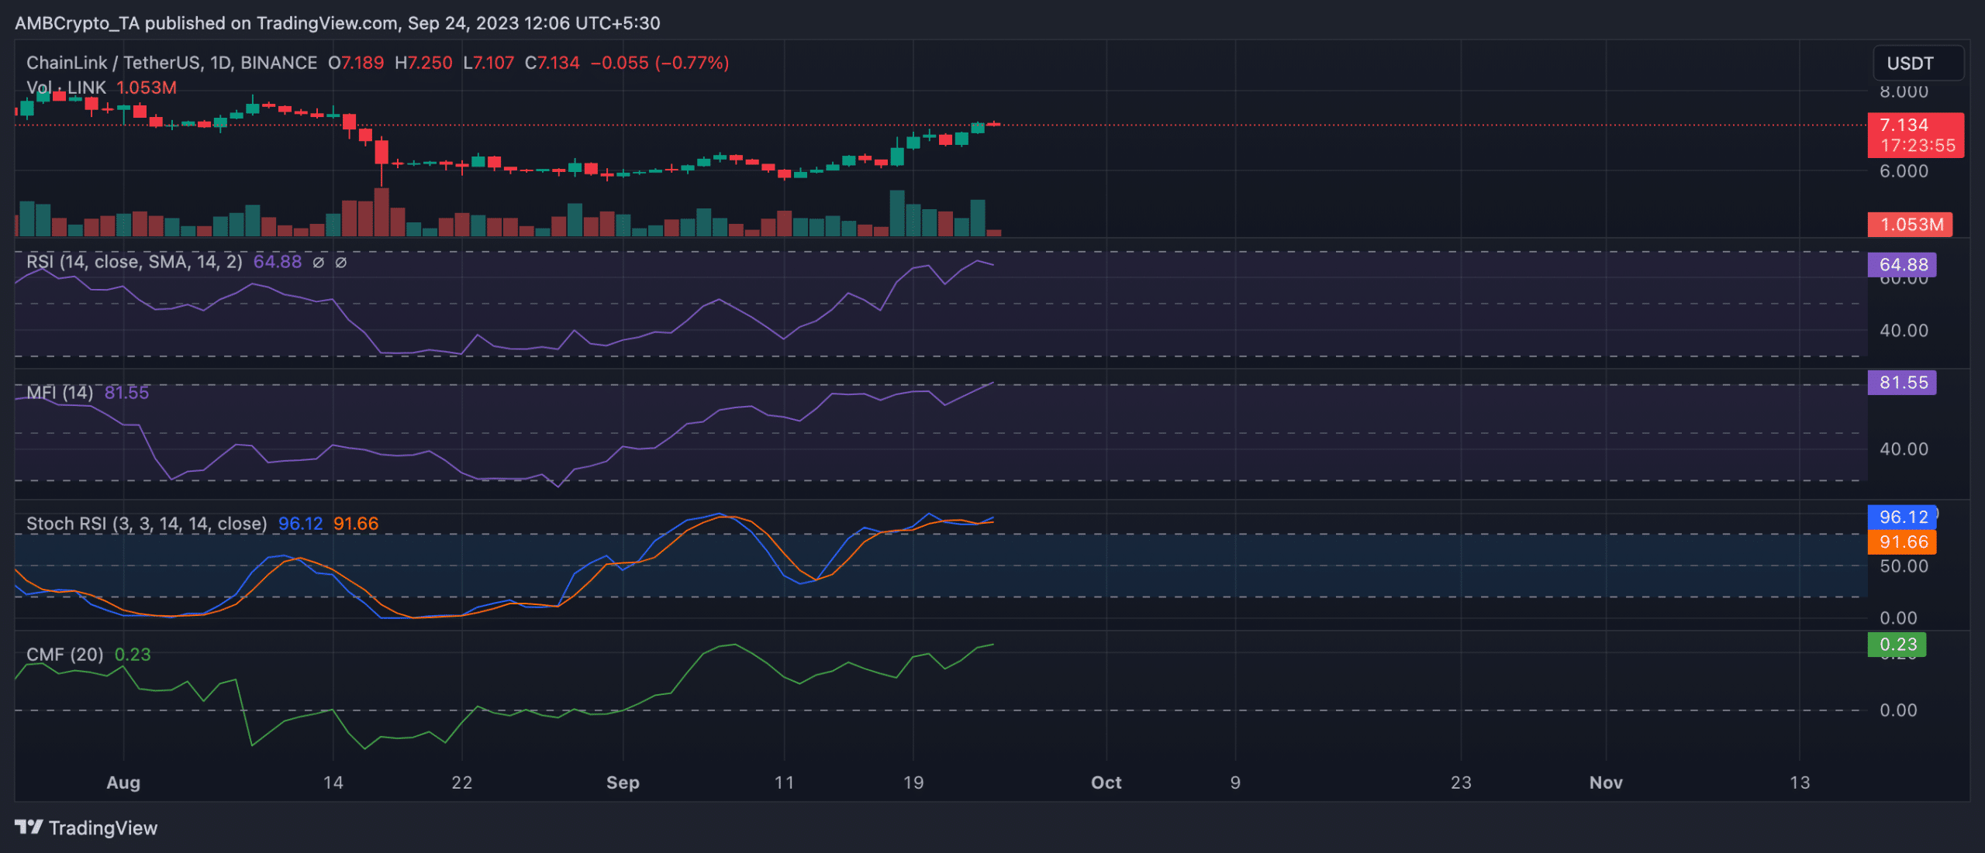Click the 40.00 label on MFI axis
The image size is (1985, 853).
[1904, 449]
